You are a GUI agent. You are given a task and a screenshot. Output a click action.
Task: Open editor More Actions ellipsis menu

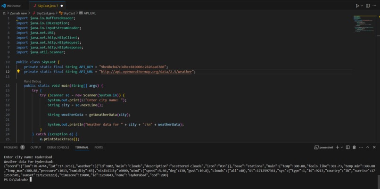coord(375,6)
